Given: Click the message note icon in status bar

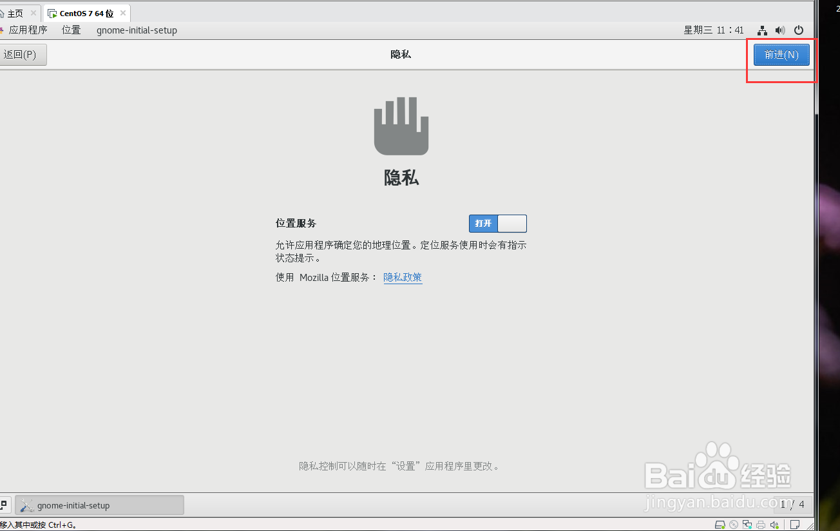Looking at the screenshot, I should point(795,525).
